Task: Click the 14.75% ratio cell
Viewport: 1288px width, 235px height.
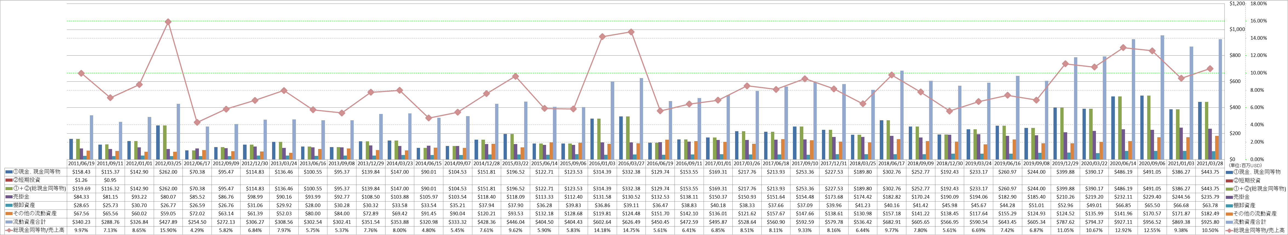Action: point(632,230)
